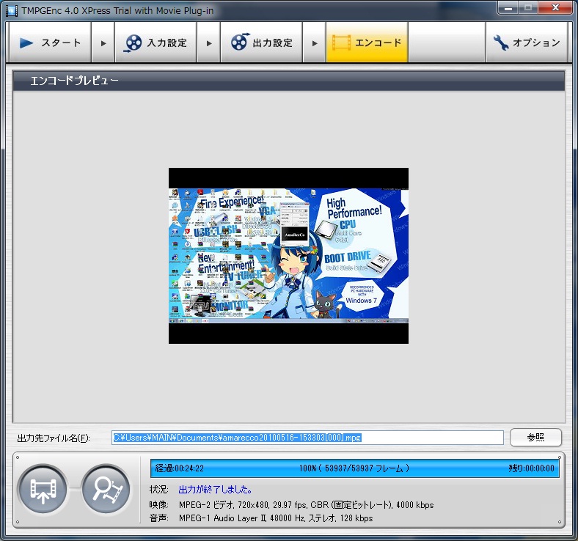
Task: Click the 出力先ファイル名 output path field
Action: pos(307,438)
